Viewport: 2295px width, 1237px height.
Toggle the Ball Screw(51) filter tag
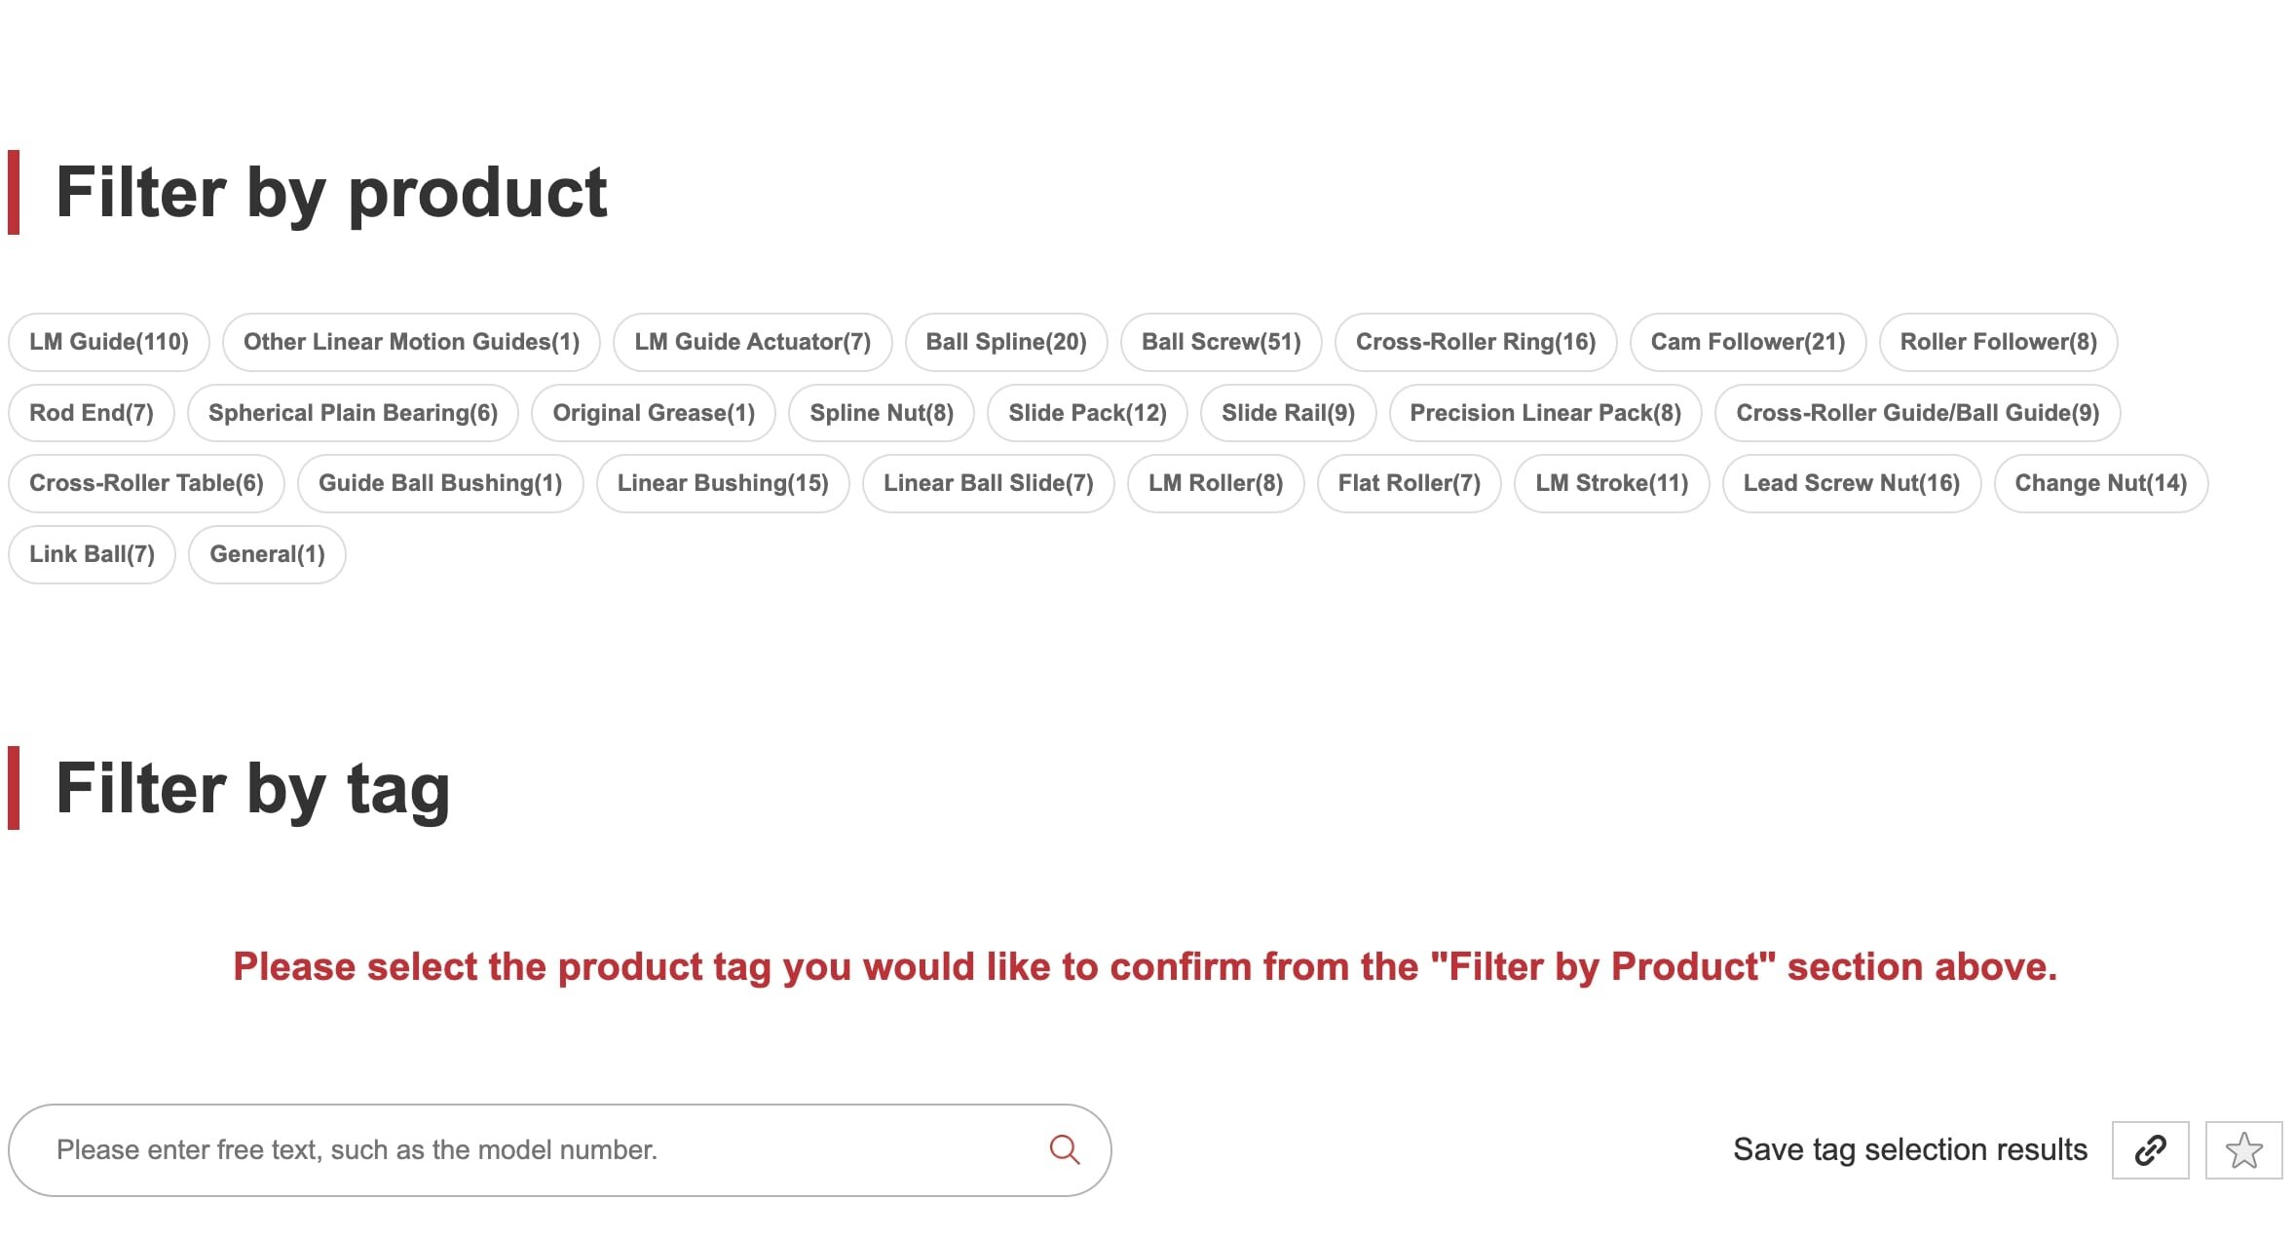[x=1221, y=342]
